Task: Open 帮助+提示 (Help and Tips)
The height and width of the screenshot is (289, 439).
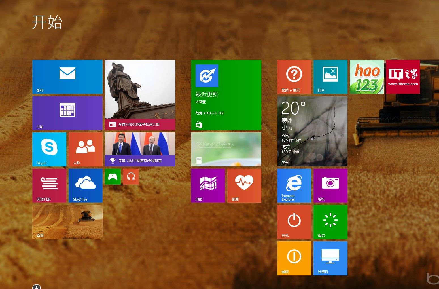Action: pos(294,77)
